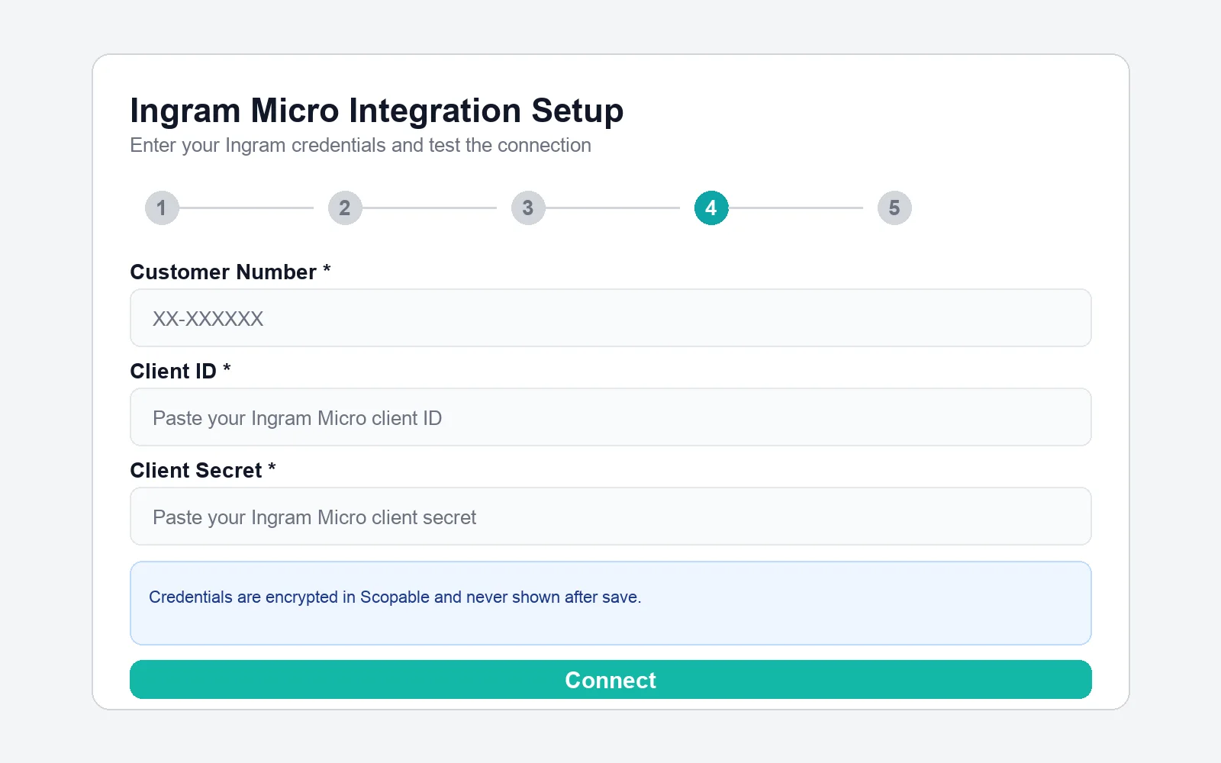Click the Customer Number input field
This screenshot has height=763, width=1221.
coord(610,318)
